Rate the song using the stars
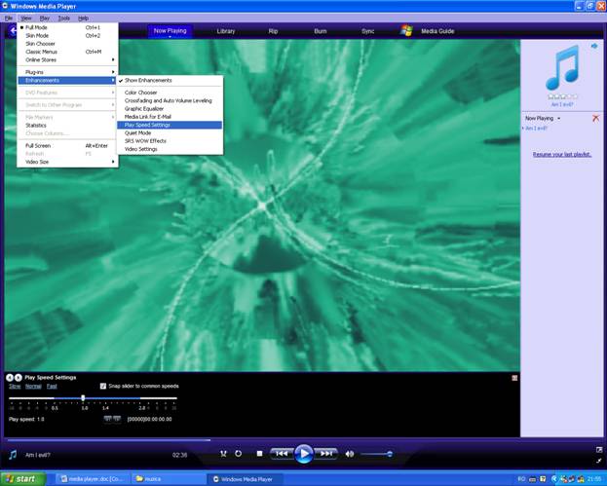This screenshot has height=486, width=607. click(x=562, y=96)
